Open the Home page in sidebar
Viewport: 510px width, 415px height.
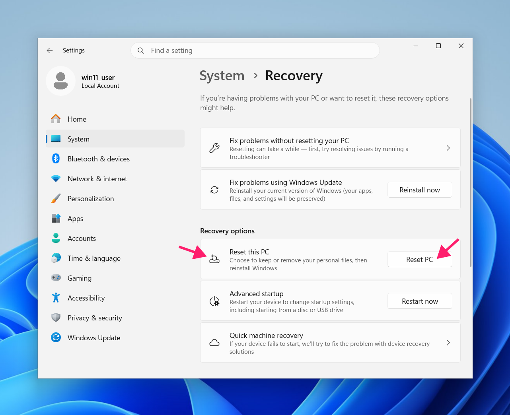click(115, 119)
